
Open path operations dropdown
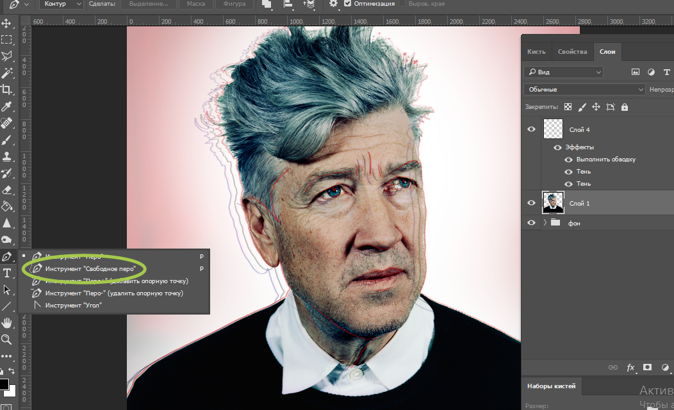click(x=267, y=4)
